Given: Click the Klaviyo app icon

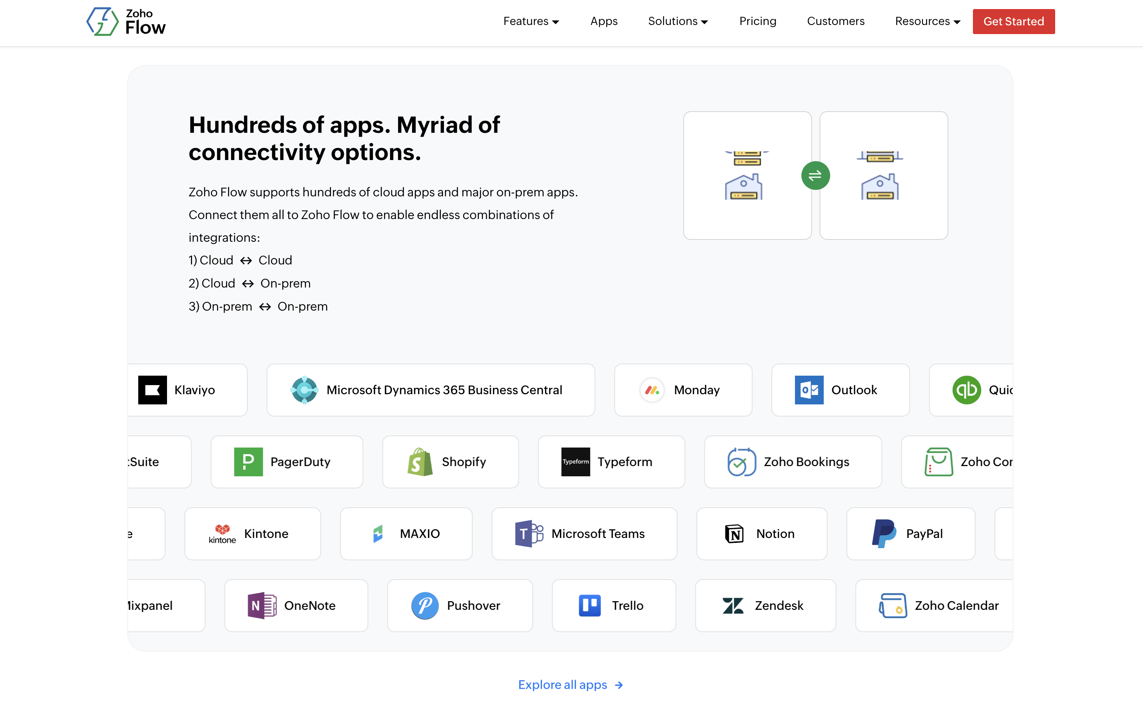Looking at the screenshot, I should pyautogui.click(x=152, y=390).
